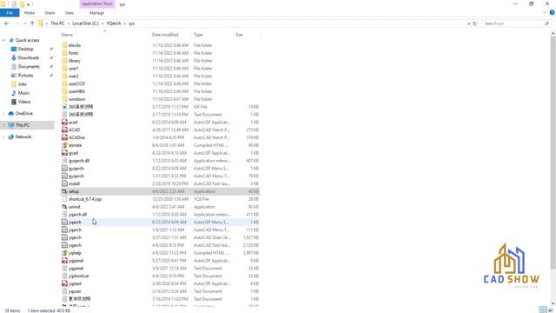Click YQArch in the breadcrumb path
556x313 pixels.
(114, 23)
